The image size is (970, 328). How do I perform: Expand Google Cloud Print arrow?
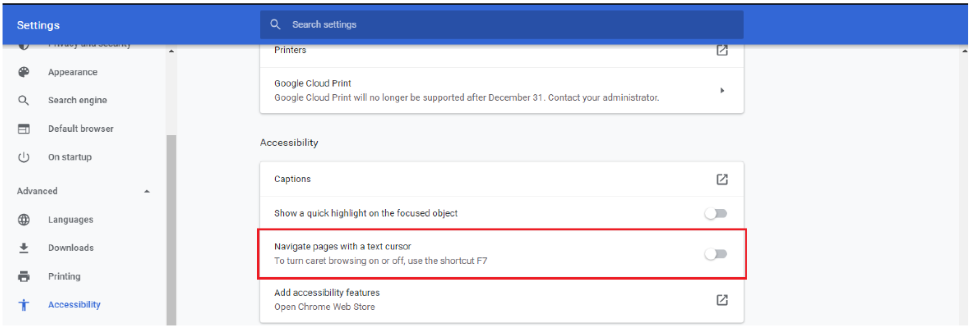pyautogui.click(x=722, y=91)
